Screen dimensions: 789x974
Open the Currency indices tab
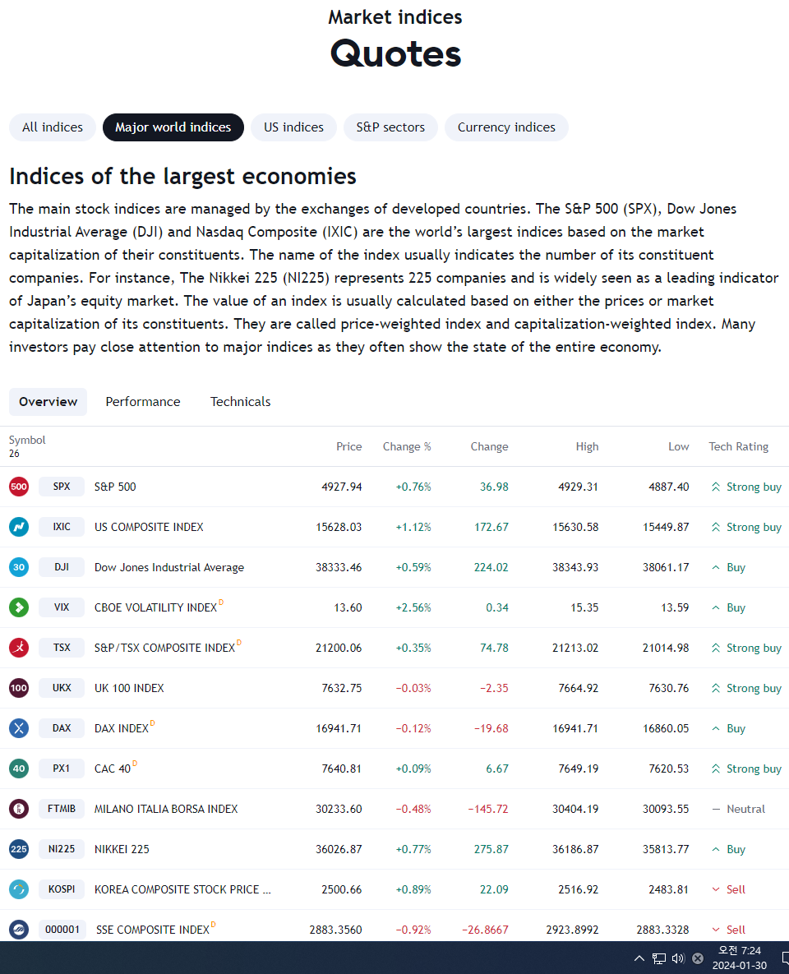point(506,127)
